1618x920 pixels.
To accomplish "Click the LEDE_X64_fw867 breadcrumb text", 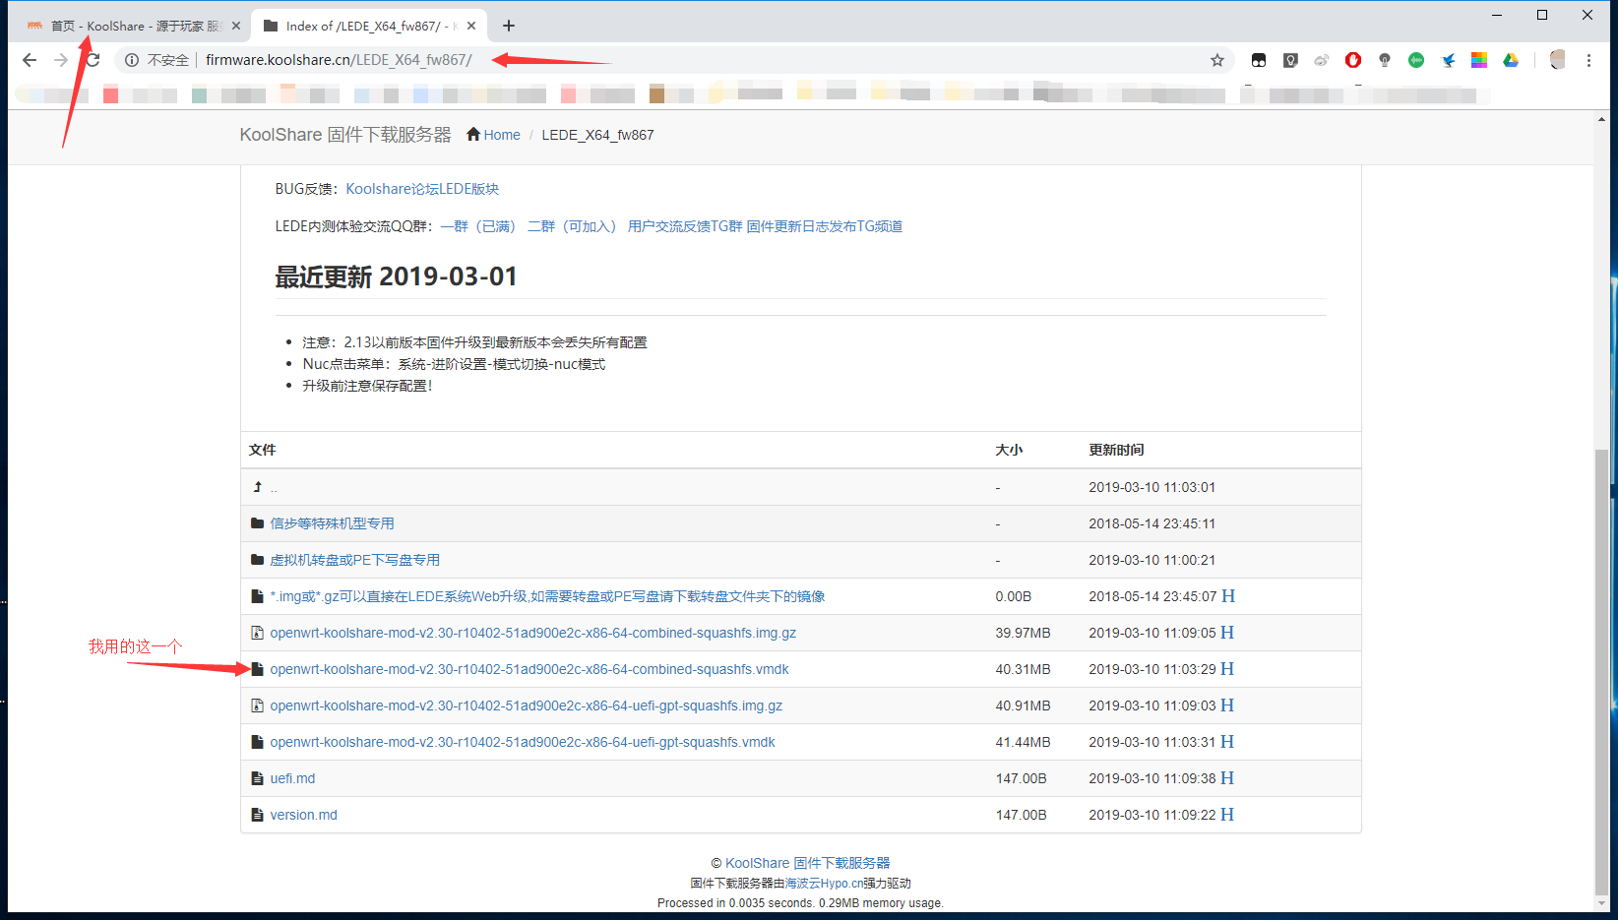I will [597, 135].
